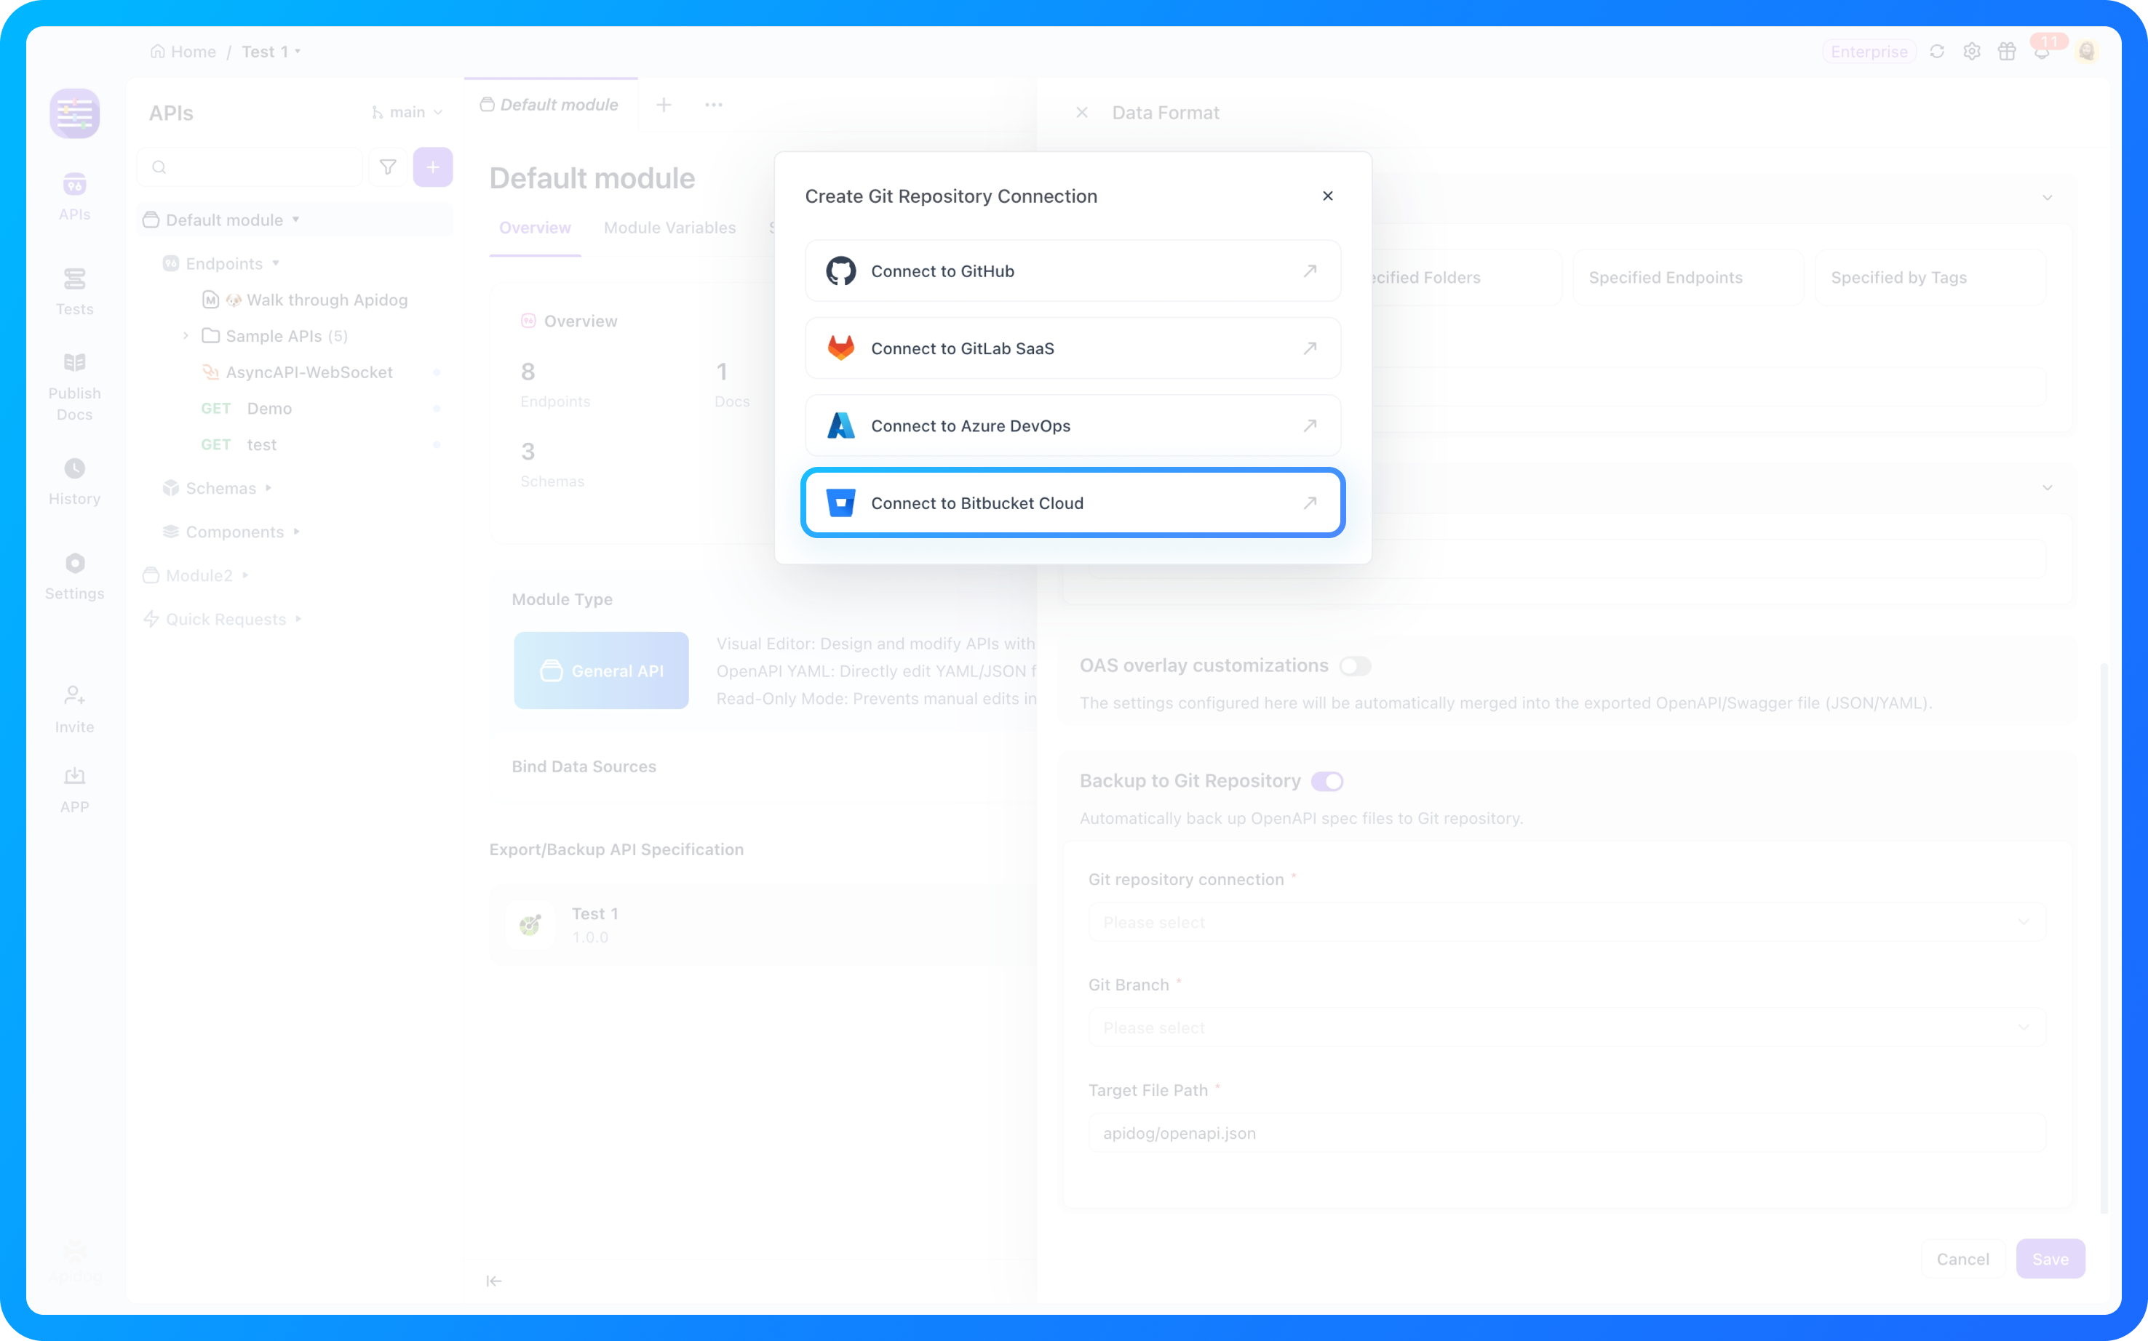
Task: Open the Test 1 project dropdown
Action: (271, 52)
